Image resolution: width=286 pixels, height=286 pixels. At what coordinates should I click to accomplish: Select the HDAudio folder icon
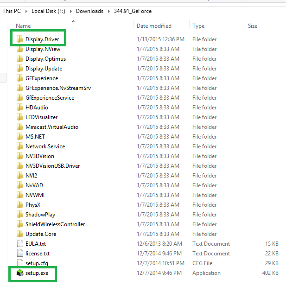[x=19, y=107]
